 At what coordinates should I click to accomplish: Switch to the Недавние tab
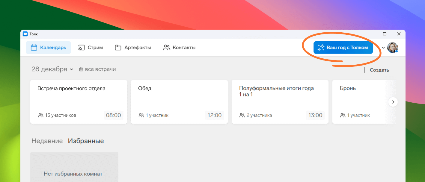[47, 141]
